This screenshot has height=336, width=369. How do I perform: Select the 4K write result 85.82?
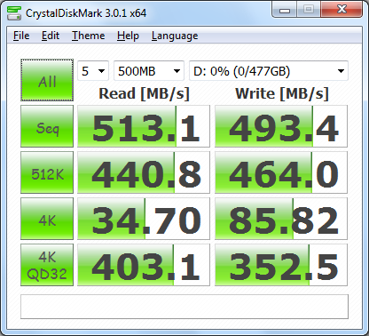[x=281, y=219]
